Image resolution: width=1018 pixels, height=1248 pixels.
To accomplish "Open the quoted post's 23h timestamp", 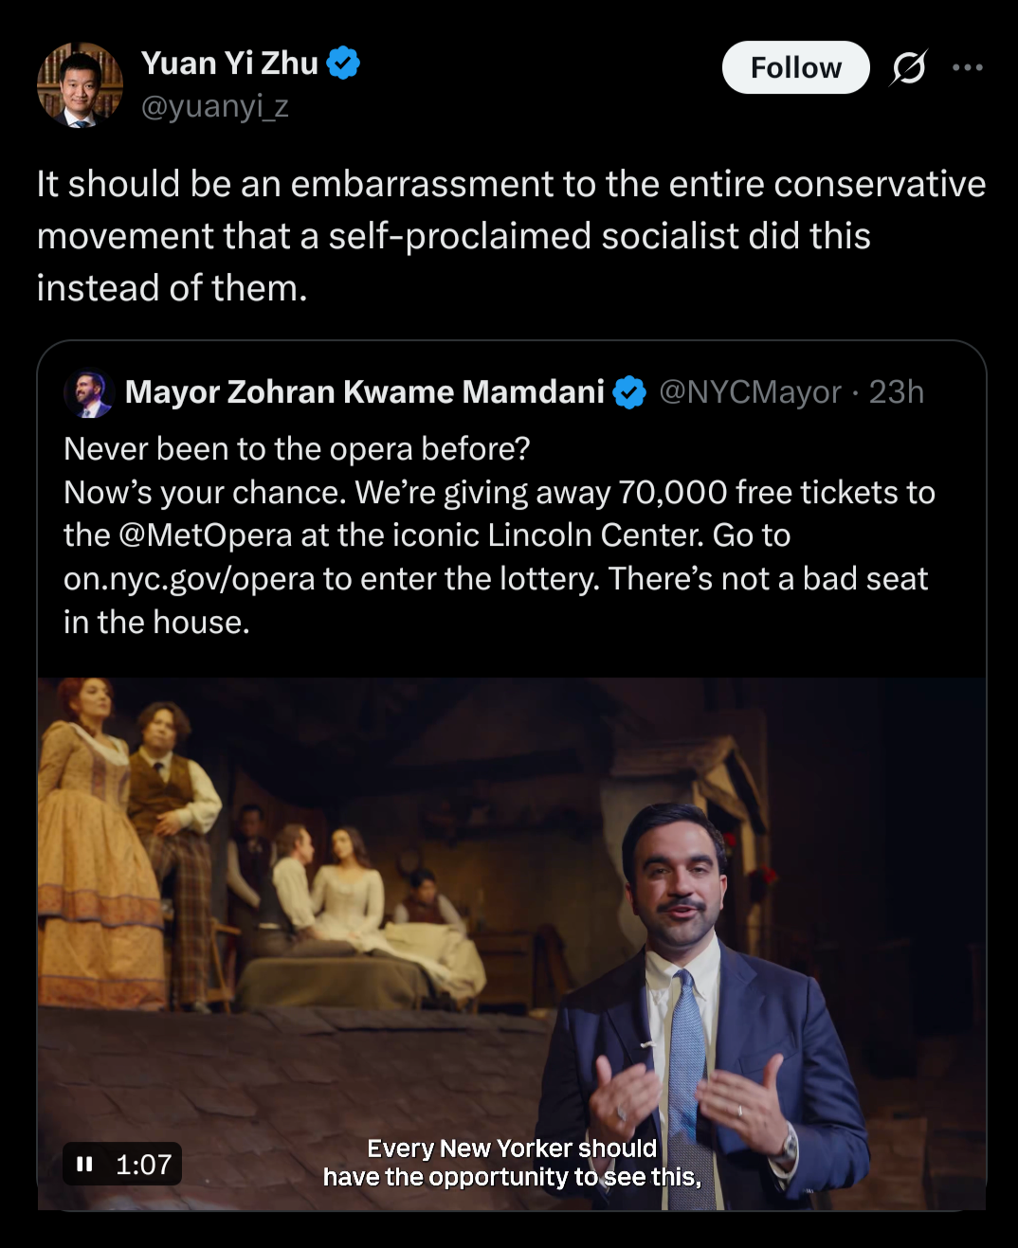I will pyautogui.click(x=896, y=392).
